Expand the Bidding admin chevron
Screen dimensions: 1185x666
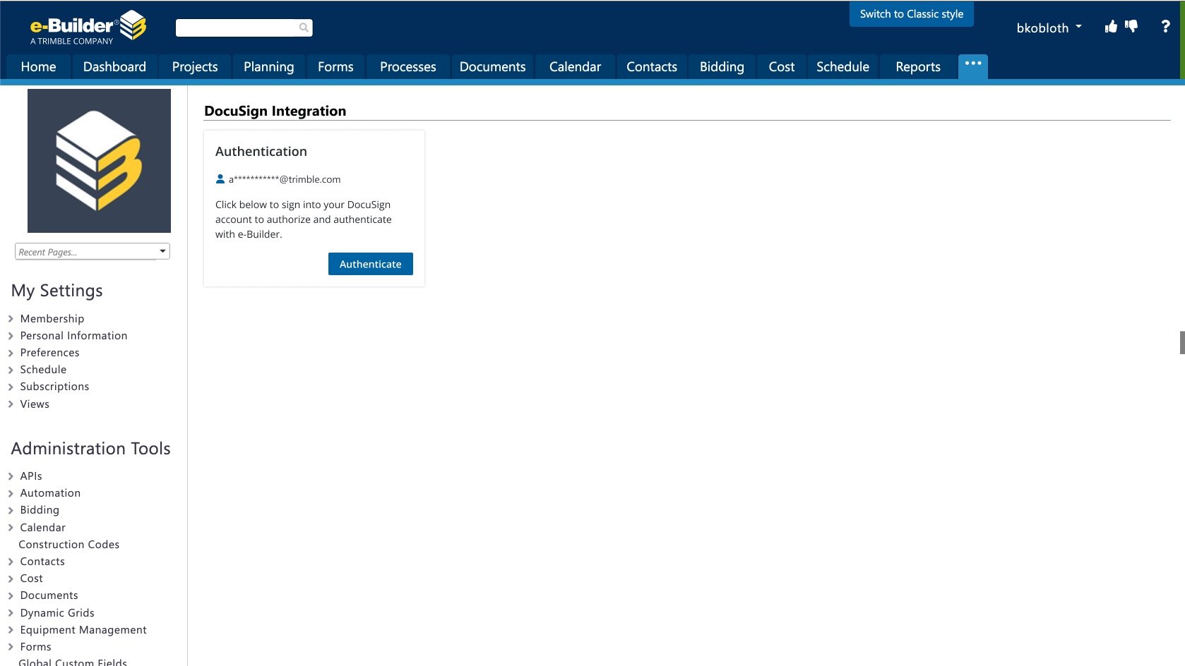point(11,510)
